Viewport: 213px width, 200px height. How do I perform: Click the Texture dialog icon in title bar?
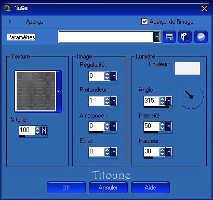click(7, 8)
